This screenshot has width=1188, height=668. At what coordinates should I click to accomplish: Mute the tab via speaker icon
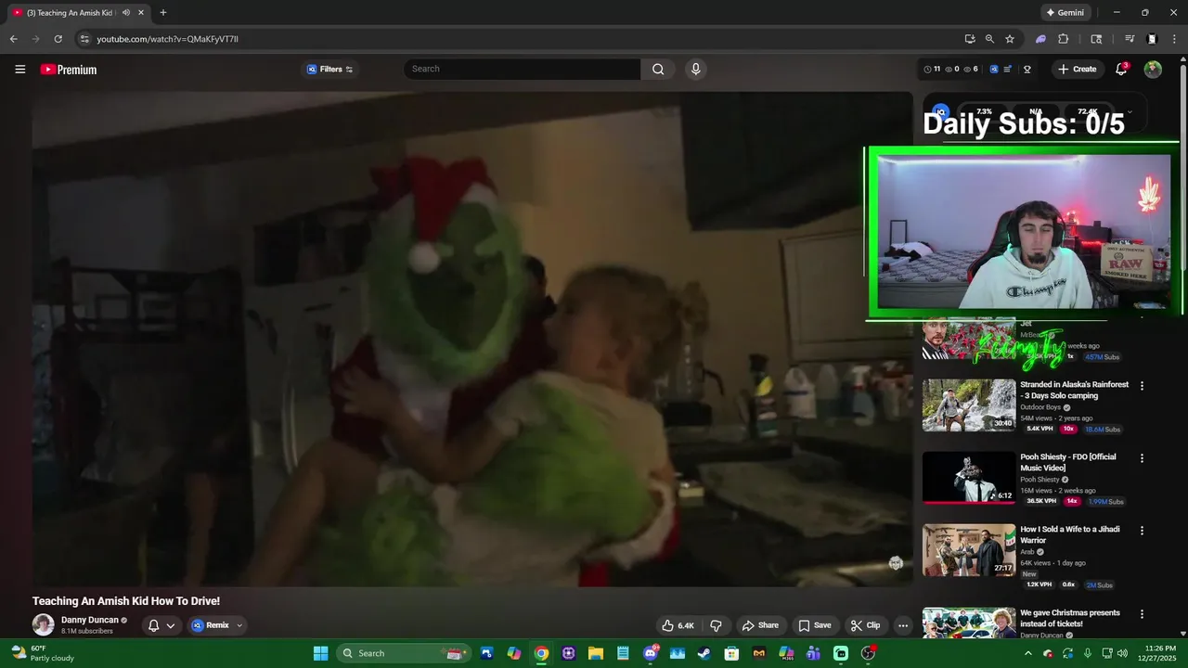coord(126,13)
